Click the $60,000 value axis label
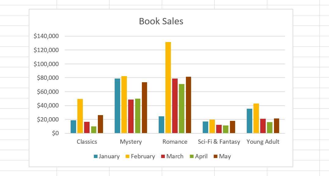This screenshot has height=176, width=329. (48, 92)
